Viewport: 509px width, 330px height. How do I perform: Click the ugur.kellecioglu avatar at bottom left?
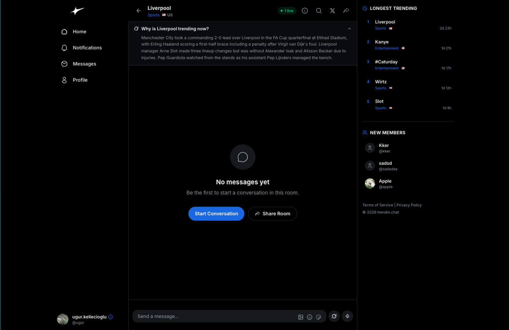[x=63, y=319]
